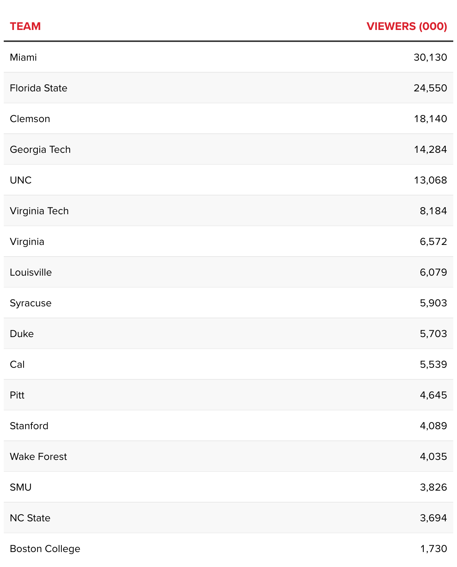Click the 14,284 viewers value
The width and height of the screenshot is (457, 567).
click(430, 149)
